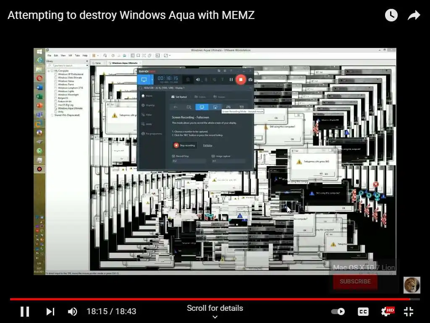Click Bandicam's back arrow icon
This screenshot has height=323, width=430.
[176, 107]
